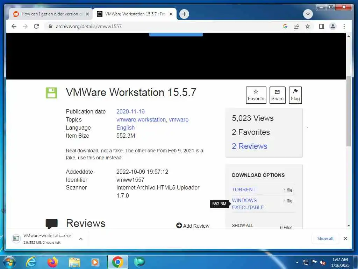Open the 2020-11-19 publication date link
Screen dimensions: 358x269
coord(130,112)
